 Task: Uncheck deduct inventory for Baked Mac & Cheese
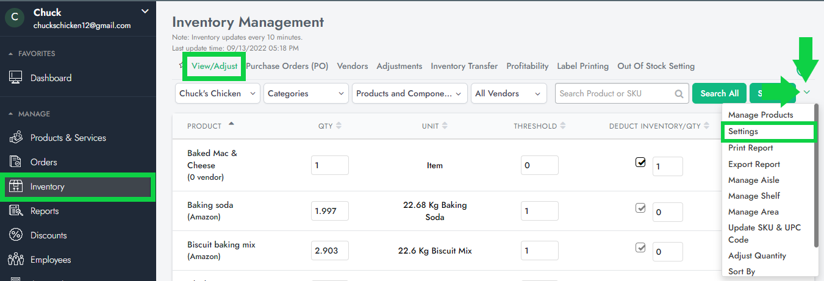(640, 163)
